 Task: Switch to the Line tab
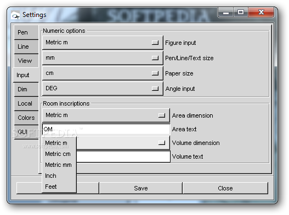click(26, 47)
